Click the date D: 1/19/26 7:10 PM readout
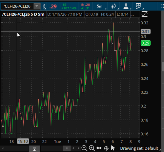This screenshot has height=152, width=164. pos(65,14)
